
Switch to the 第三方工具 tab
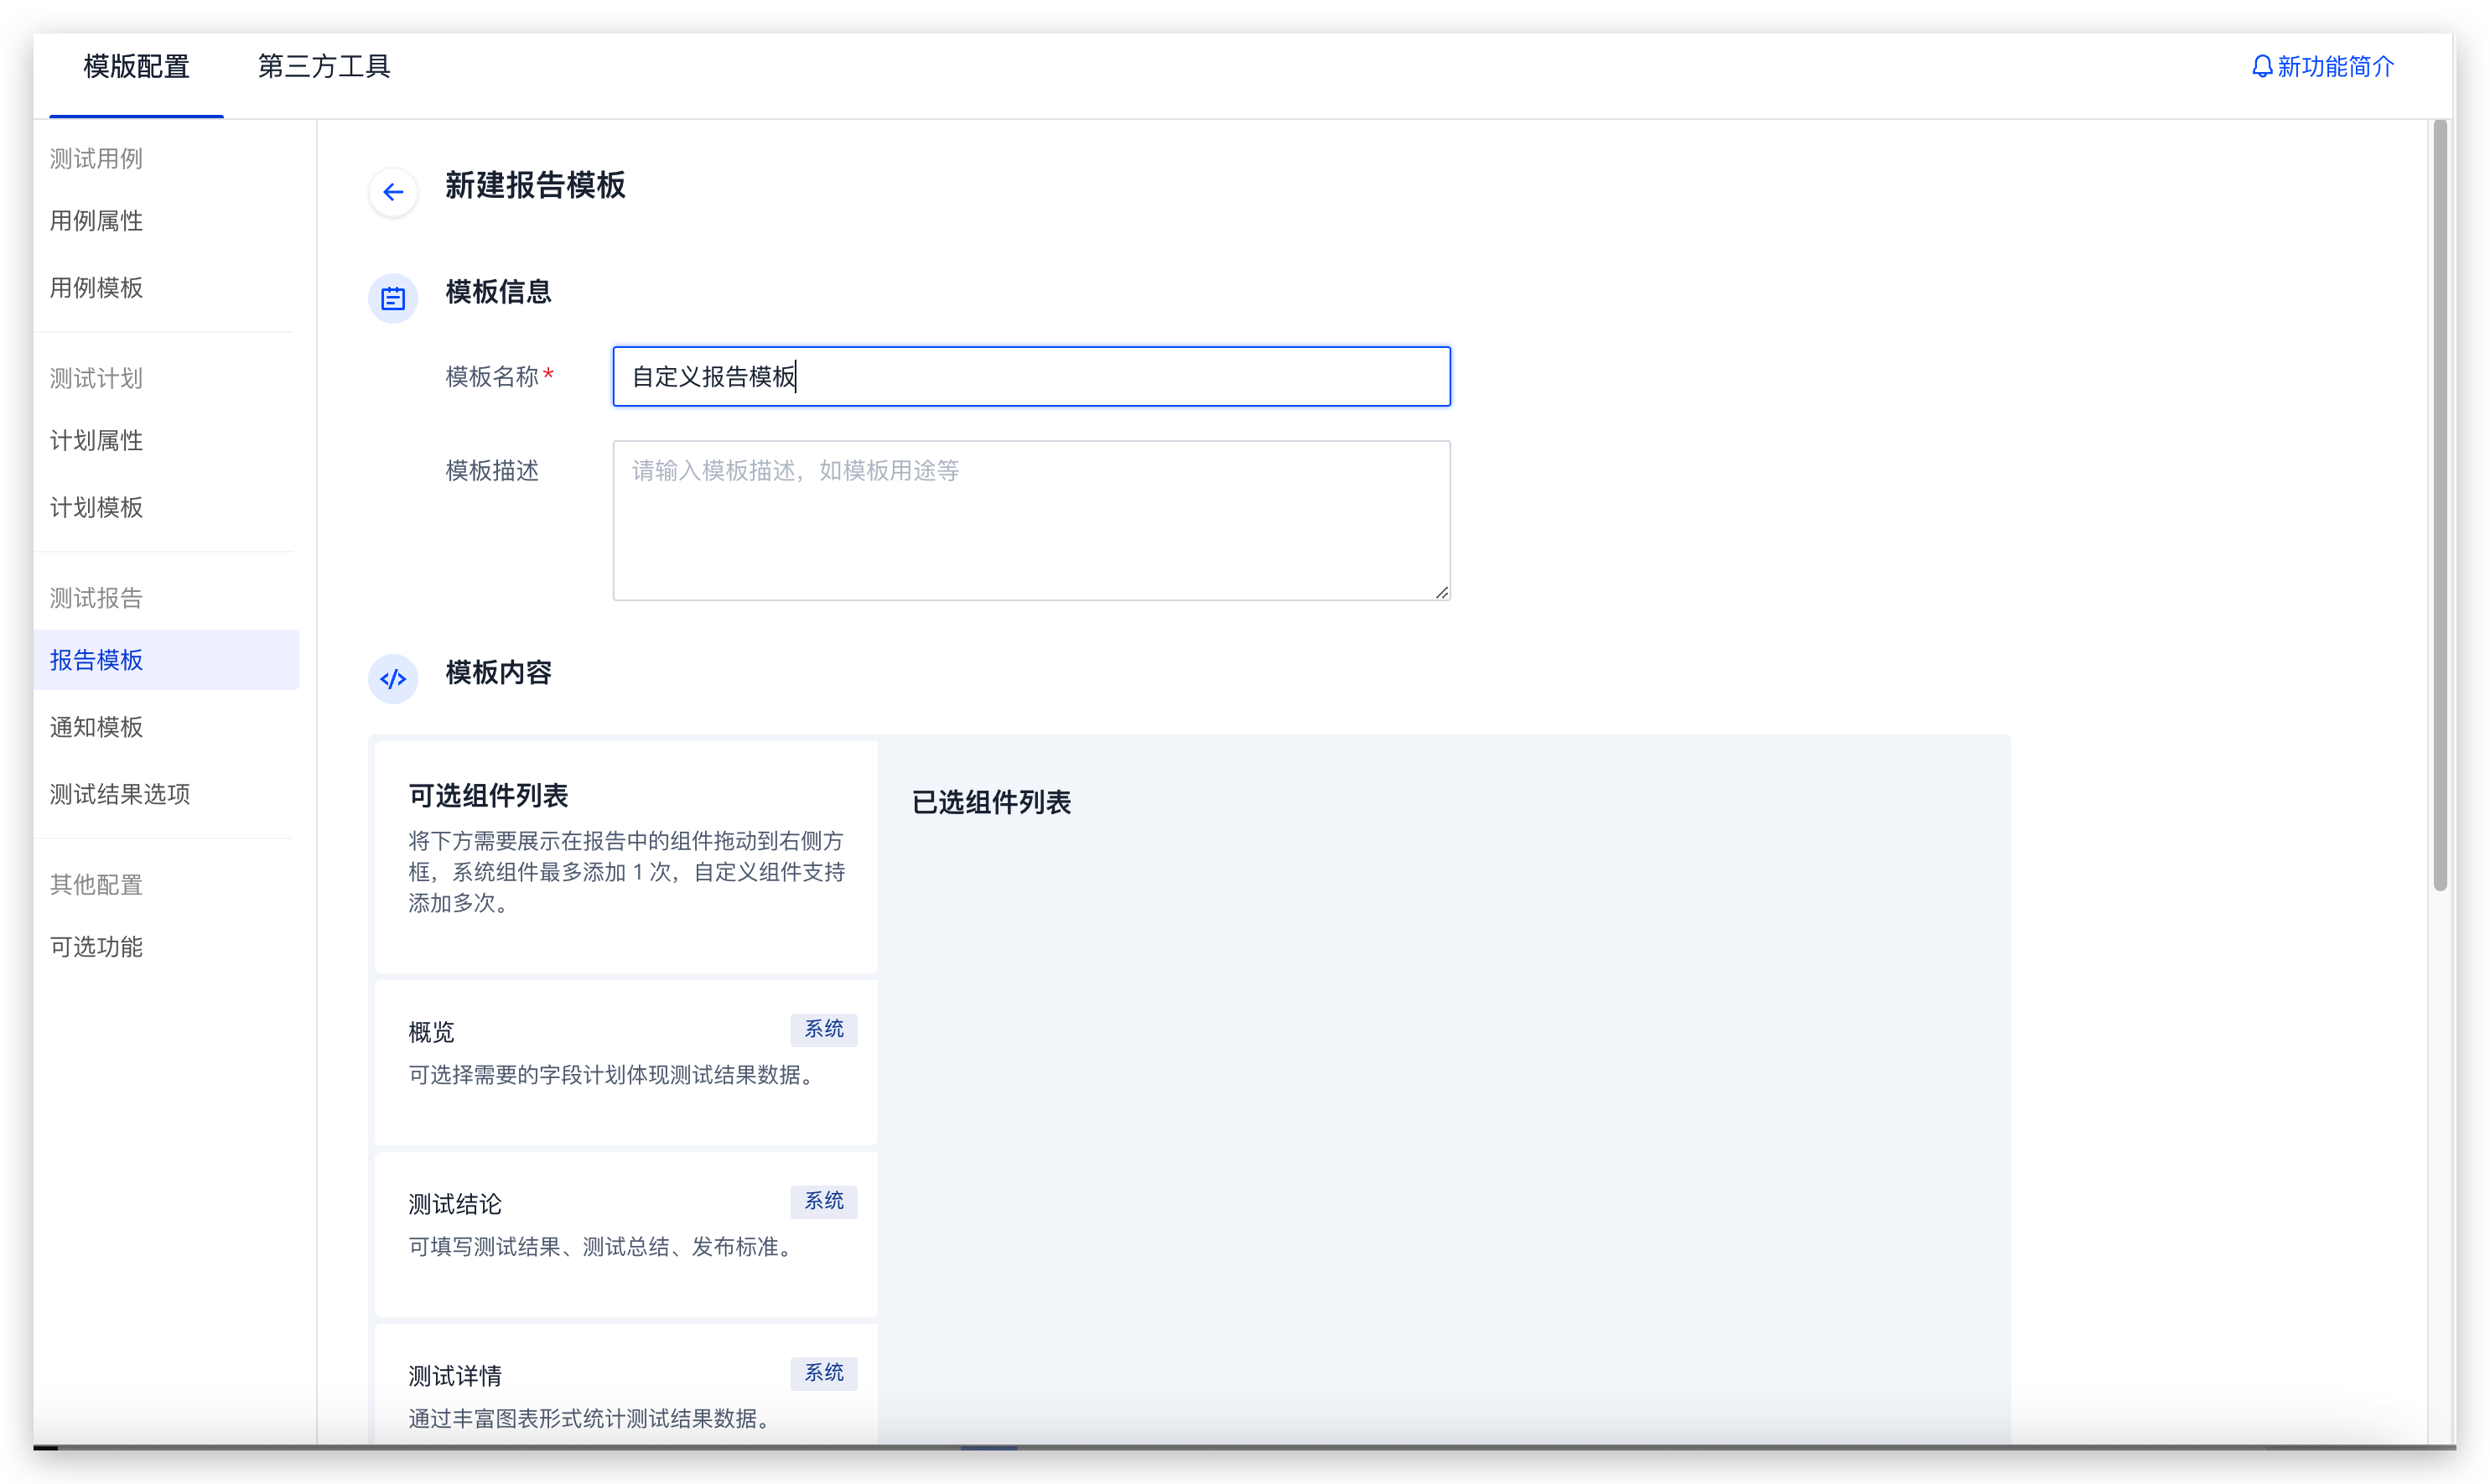pyautogui.click(x=324, y=67)
